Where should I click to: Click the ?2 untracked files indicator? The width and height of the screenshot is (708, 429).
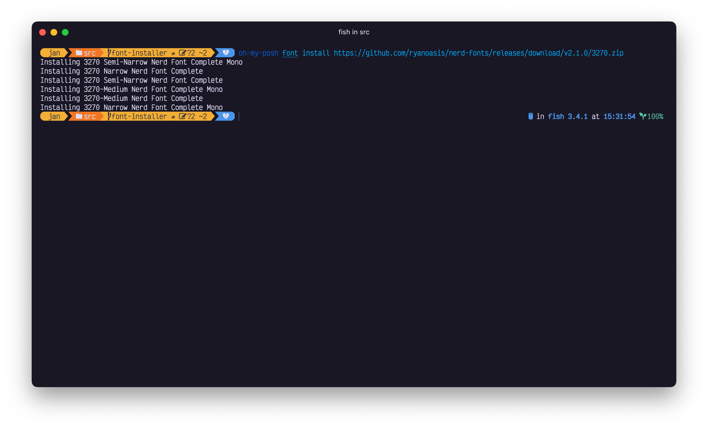[191, 53]
